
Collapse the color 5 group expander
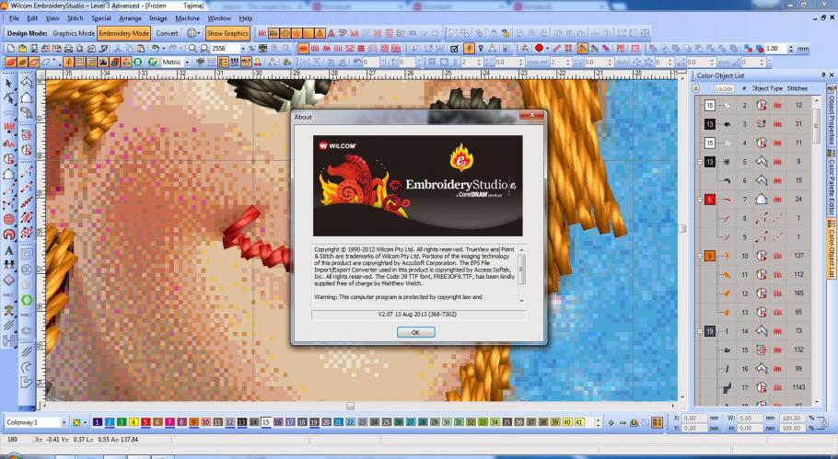click(x=700, y=199)
